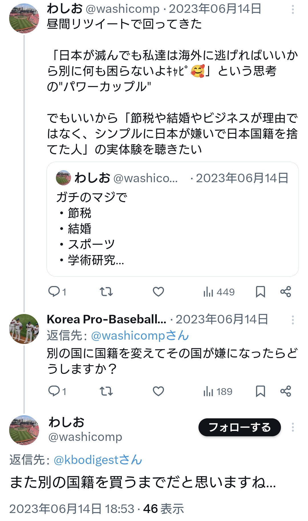Viewport: 308px width, 521px height.
Task: Open the @washicompさん mention link
Action: coord(140,336)
